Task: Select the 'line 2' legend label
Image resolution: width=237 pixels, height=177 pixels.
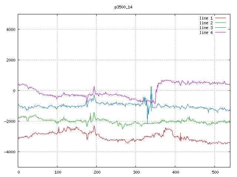Action: click(206, 23)
